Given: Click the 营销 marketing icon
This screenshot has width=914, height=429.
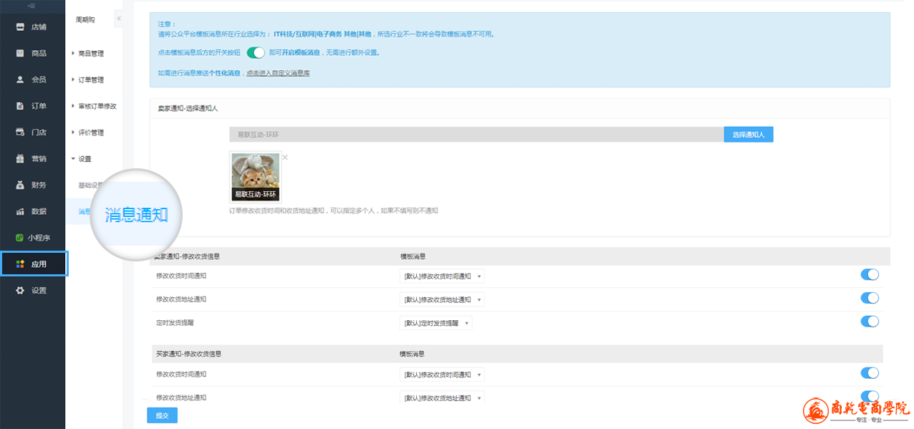Looking at the screenshot, I should click(20, 158).
